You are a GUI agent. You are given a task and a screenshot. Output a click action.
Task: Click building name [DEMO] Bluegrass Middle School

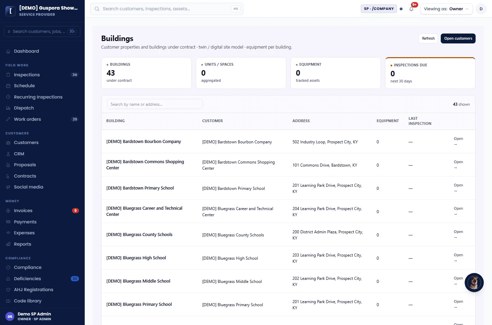(138, 281)
